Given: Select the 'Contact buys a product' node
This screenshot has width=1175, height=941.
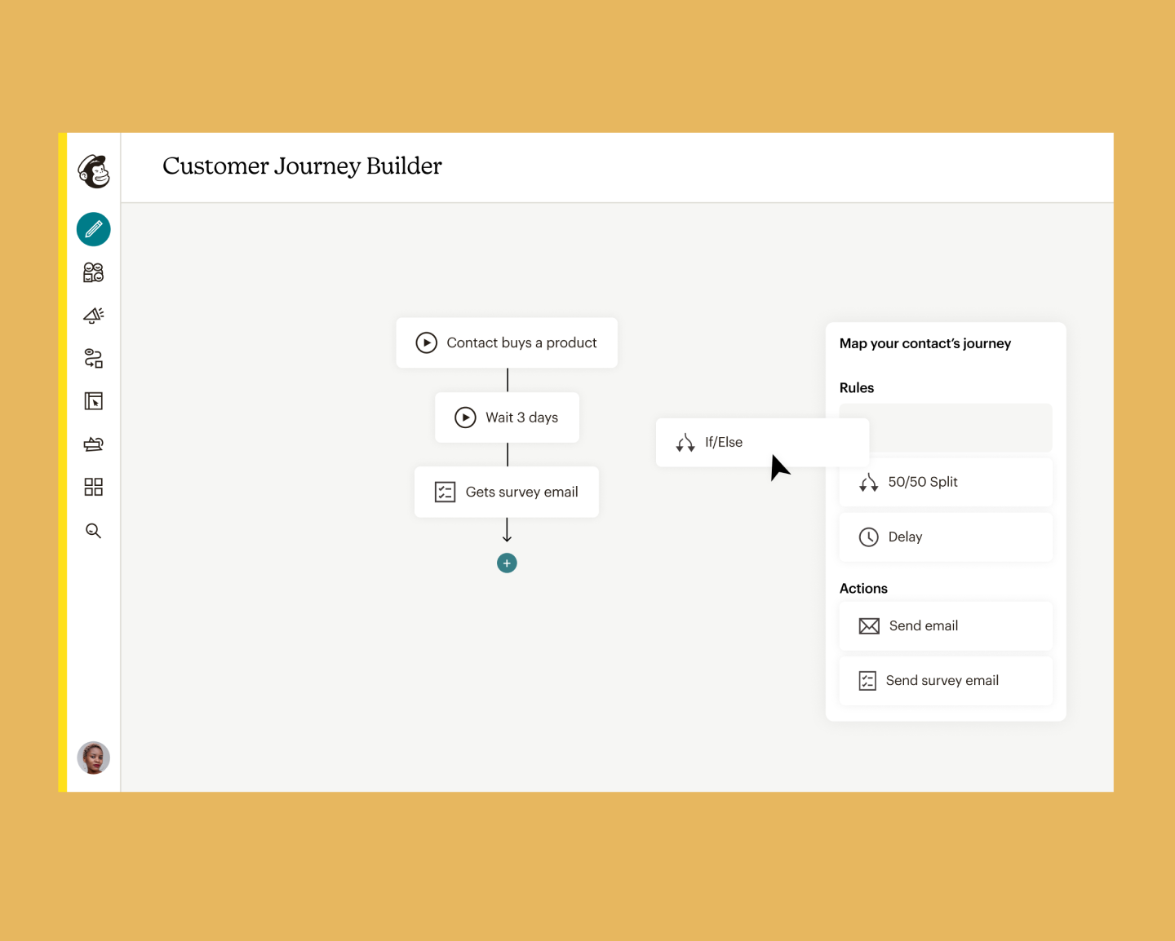Looking at the screenshot, I should coord(507,343).
